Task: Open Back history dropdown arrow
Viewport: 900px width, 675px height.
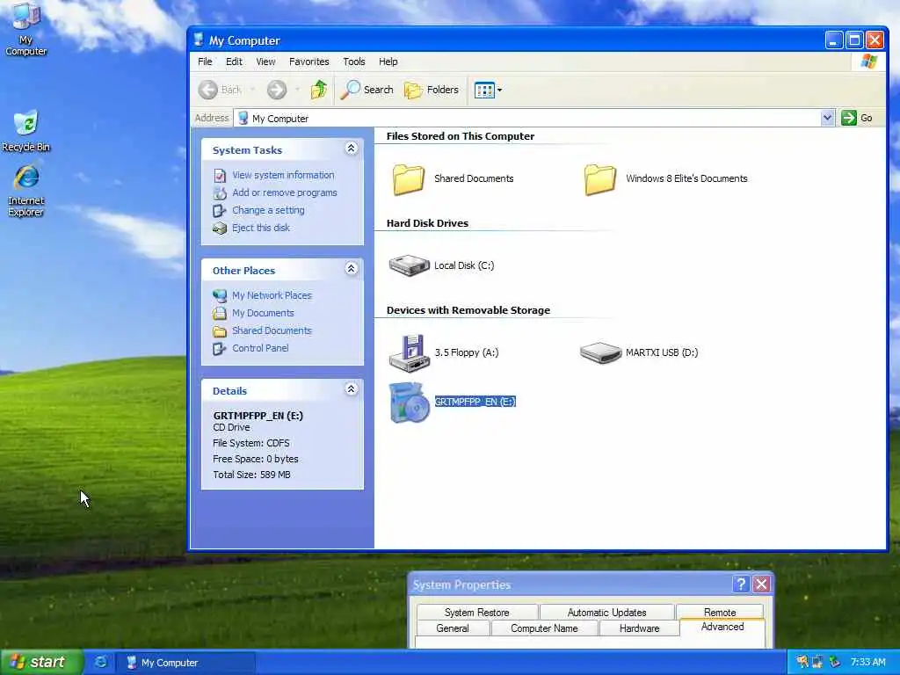Action: click(x=252, y=90)
